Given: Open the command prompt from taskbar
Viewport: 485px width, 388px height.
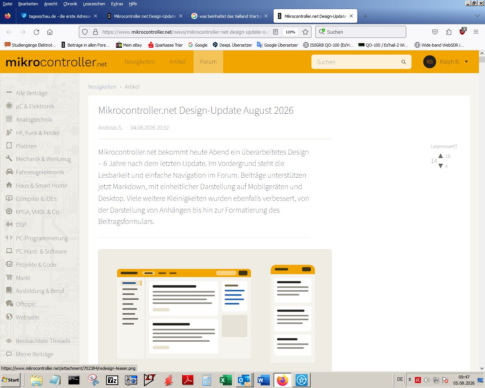Looking at the screenshot, I should 74,380.
